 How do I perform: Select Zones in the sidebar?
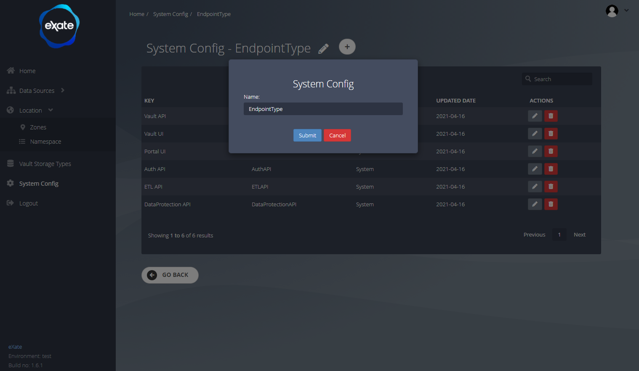pyautogui.click(x=38, y=127)
